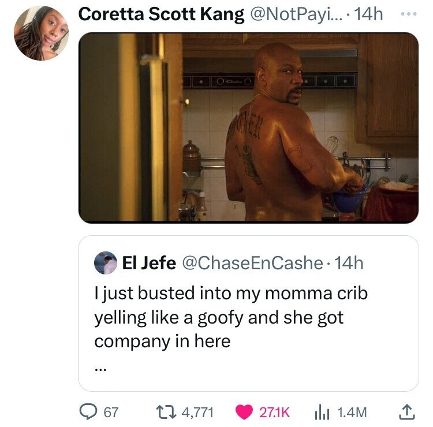
Task: Click the quoted tweet's 14h timestamp
Action: [349, 263]
